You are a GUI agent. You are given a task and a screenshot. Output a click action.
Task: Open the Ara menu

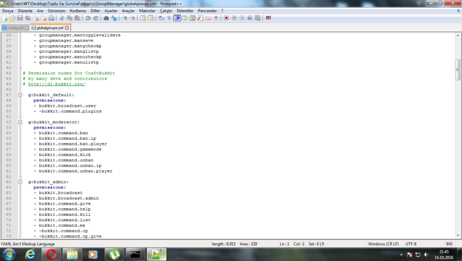(40, 11)
